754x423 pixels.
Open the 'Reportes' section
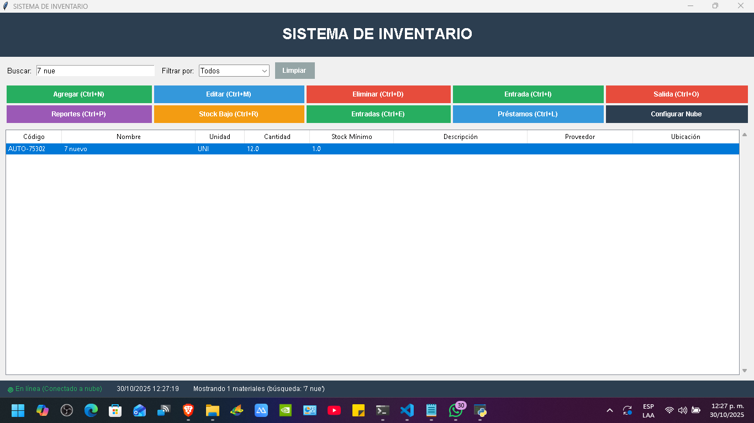pos(79,114)
